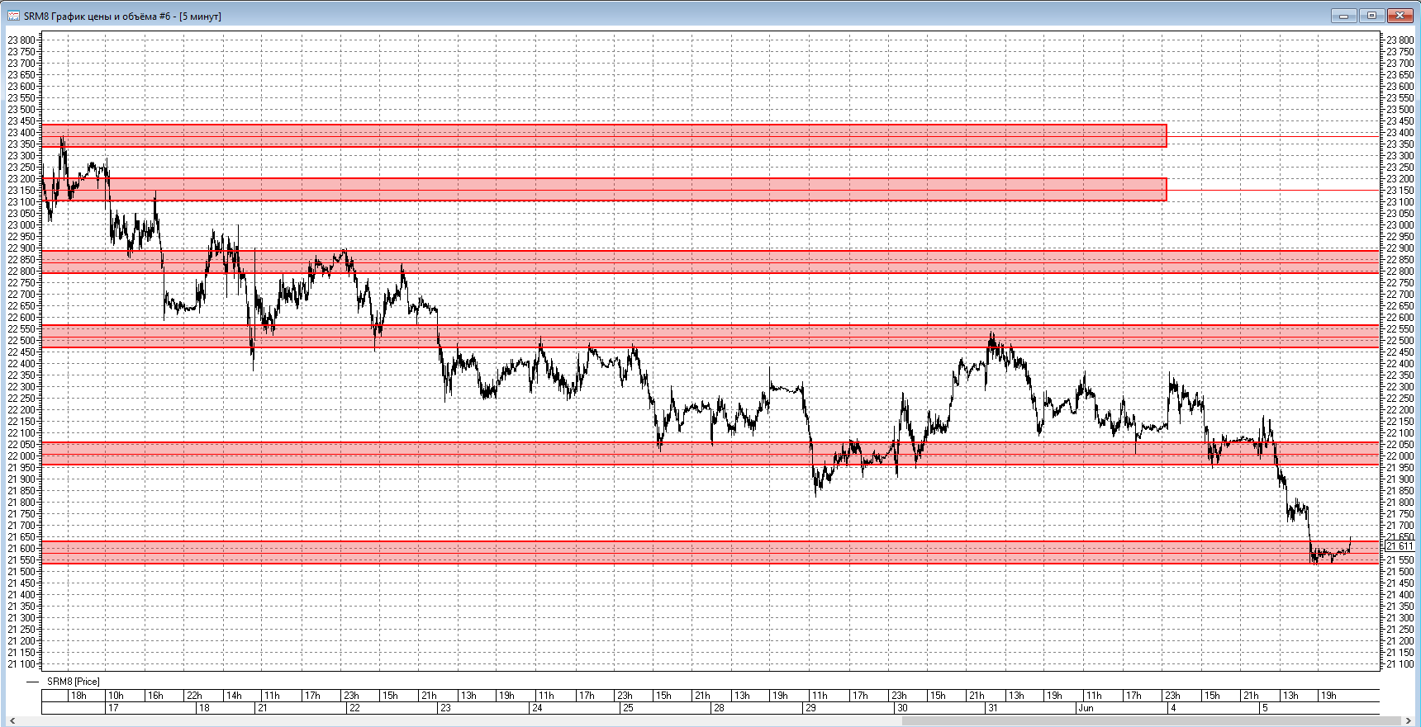
Task: Select the red zone around 21 600
Action: [710, 552]
